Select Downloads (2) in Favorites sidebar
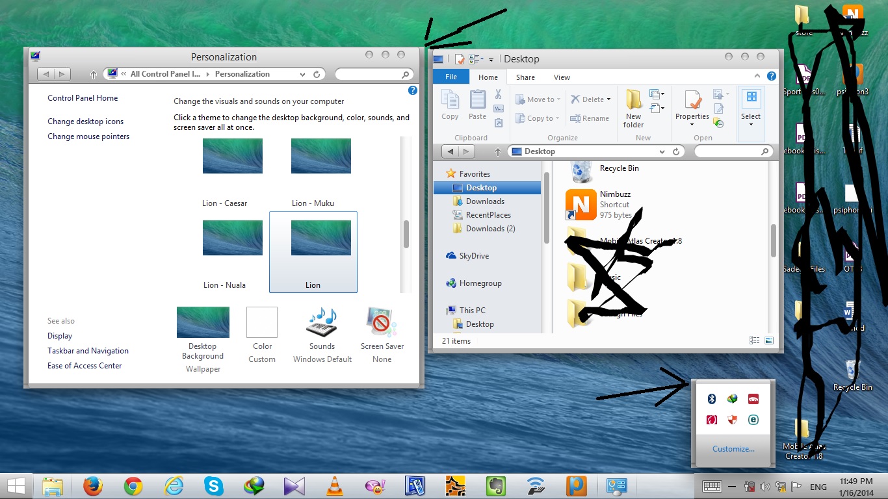 click(x=490, y=229)
